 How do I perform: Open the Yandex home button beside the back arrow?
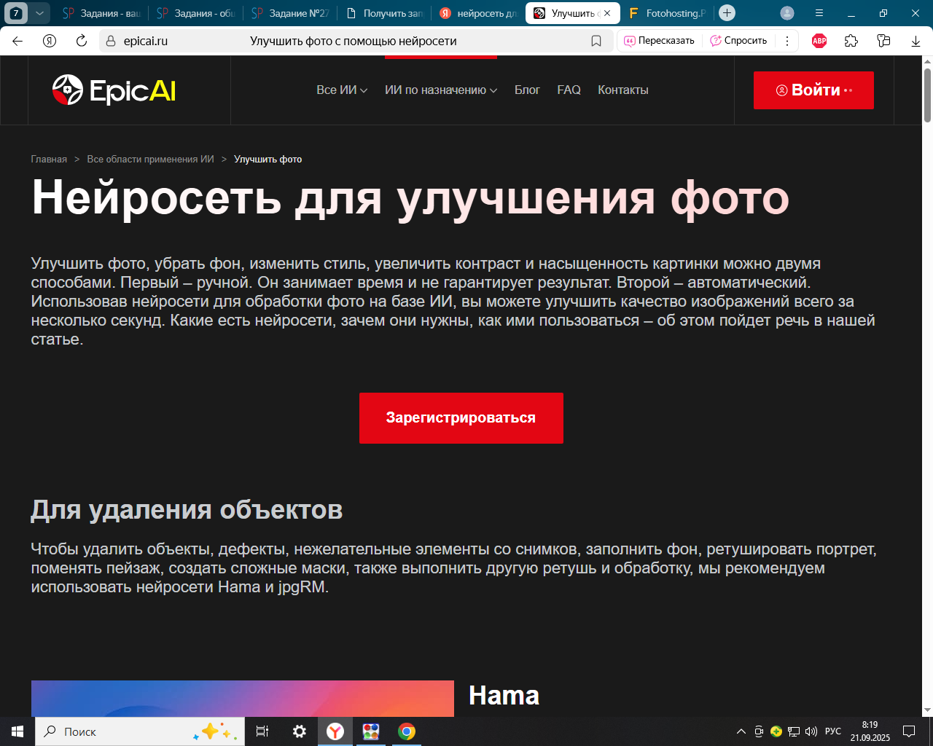pos(50,41)
